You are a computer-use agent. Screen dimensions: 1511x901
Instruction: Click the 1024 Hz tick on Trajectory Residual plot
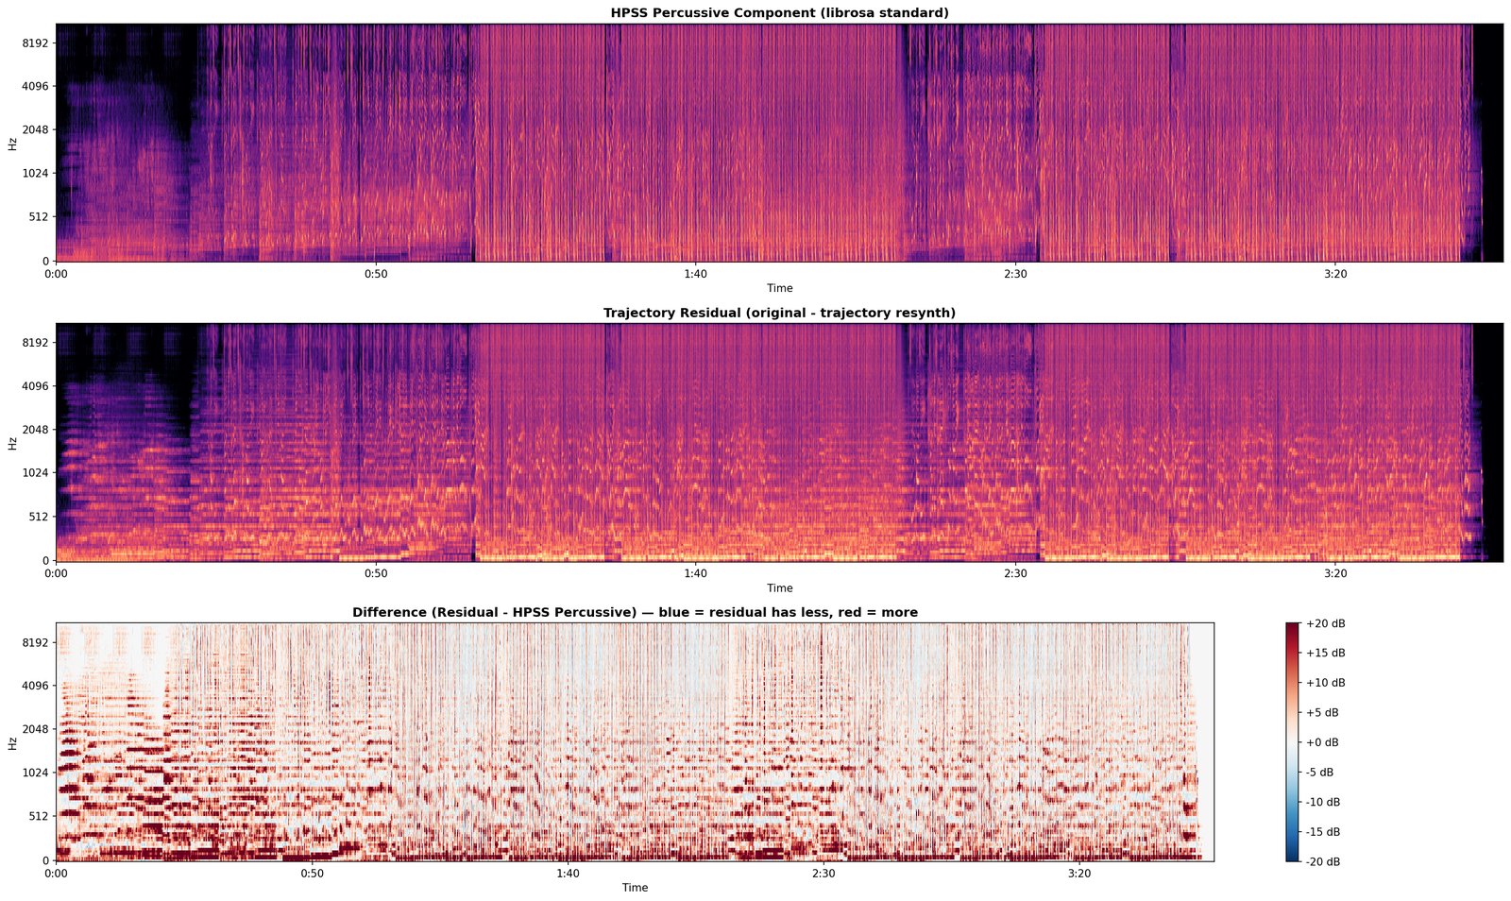coord(34,472)
